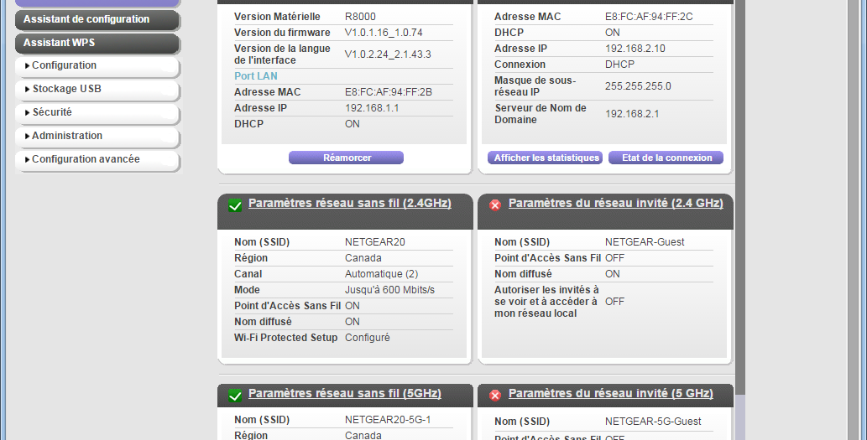Click the green check icon for 2.4GHz wireless
867x440 pixels.
(235, 205)
